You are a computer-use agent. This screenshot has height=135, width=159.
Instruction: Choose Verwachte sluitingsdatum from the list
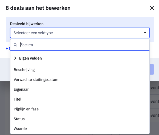(80, 80)
